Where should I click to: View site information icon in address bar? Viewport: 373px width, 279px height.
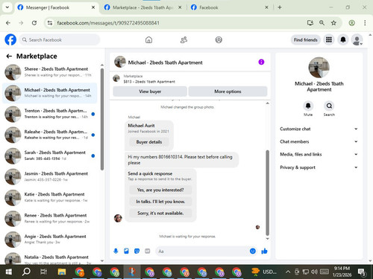pos(50,23)
